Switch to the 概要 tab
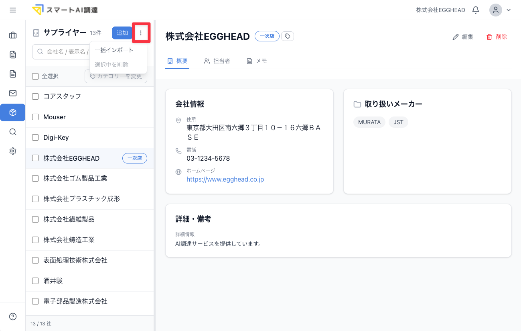The height and width of the screenshot is (331, 521). click(x=177, y=61)
